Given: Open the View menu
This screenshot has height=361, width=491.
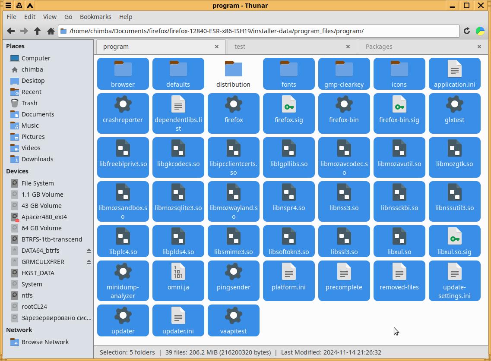Looking at the screenshot, I should point(50,17).
